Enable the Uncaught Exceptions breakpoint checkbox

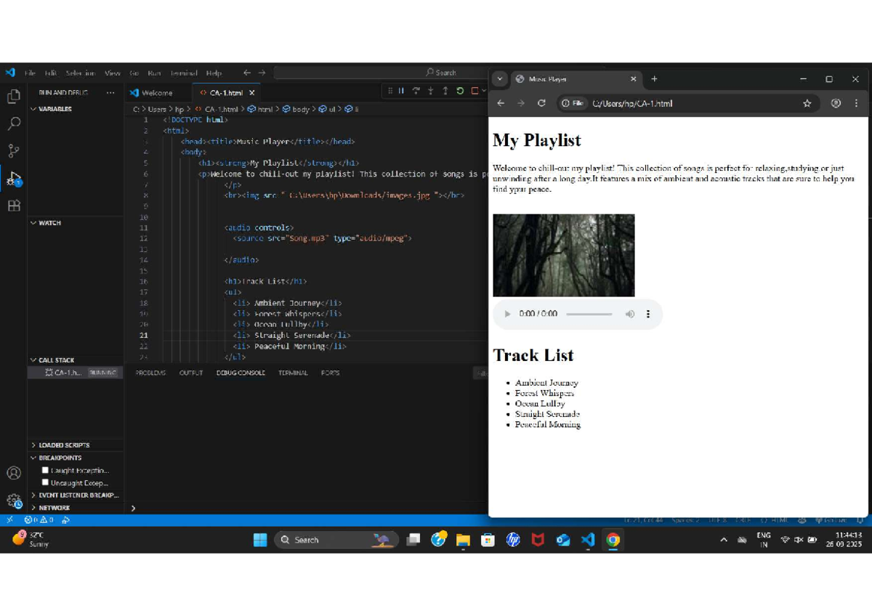pyautogui.click(x=45, y=482)
